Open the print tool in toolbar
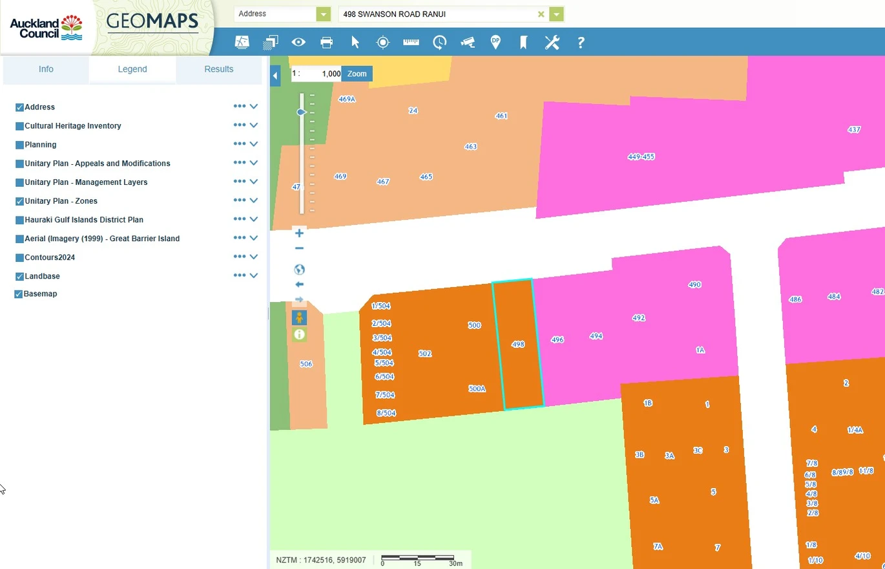 [x=327, y=43]
